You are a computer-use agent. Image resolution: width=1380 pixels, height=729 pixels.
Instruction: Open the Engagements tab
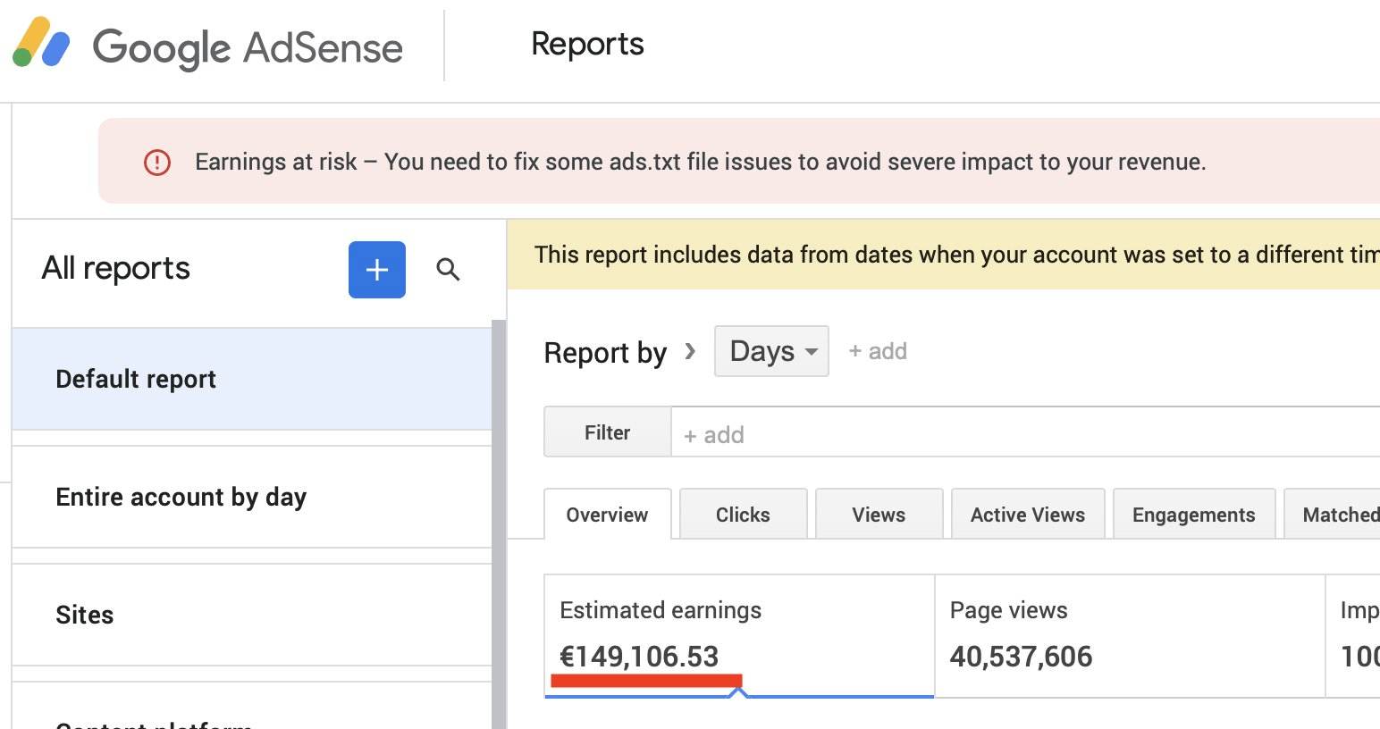pos(1194,515)
